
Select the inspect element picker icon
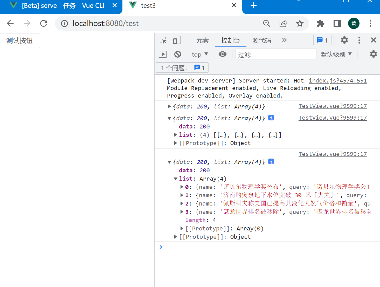pyautogui.click(x=163, y=40)
